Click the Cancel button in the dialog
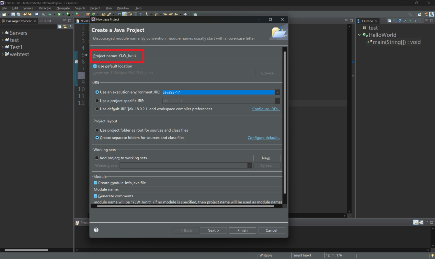The image size is (435, 259). (x=272, y=230)
